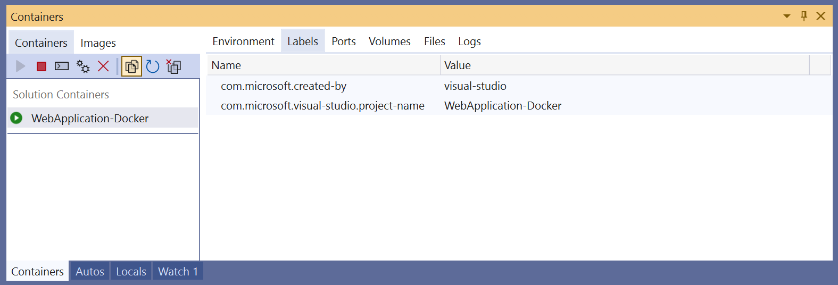838x285 pixels.
Task: Click the WebApplication-Docker value cell
Action: pyautogui.click(x=503, y=106)
